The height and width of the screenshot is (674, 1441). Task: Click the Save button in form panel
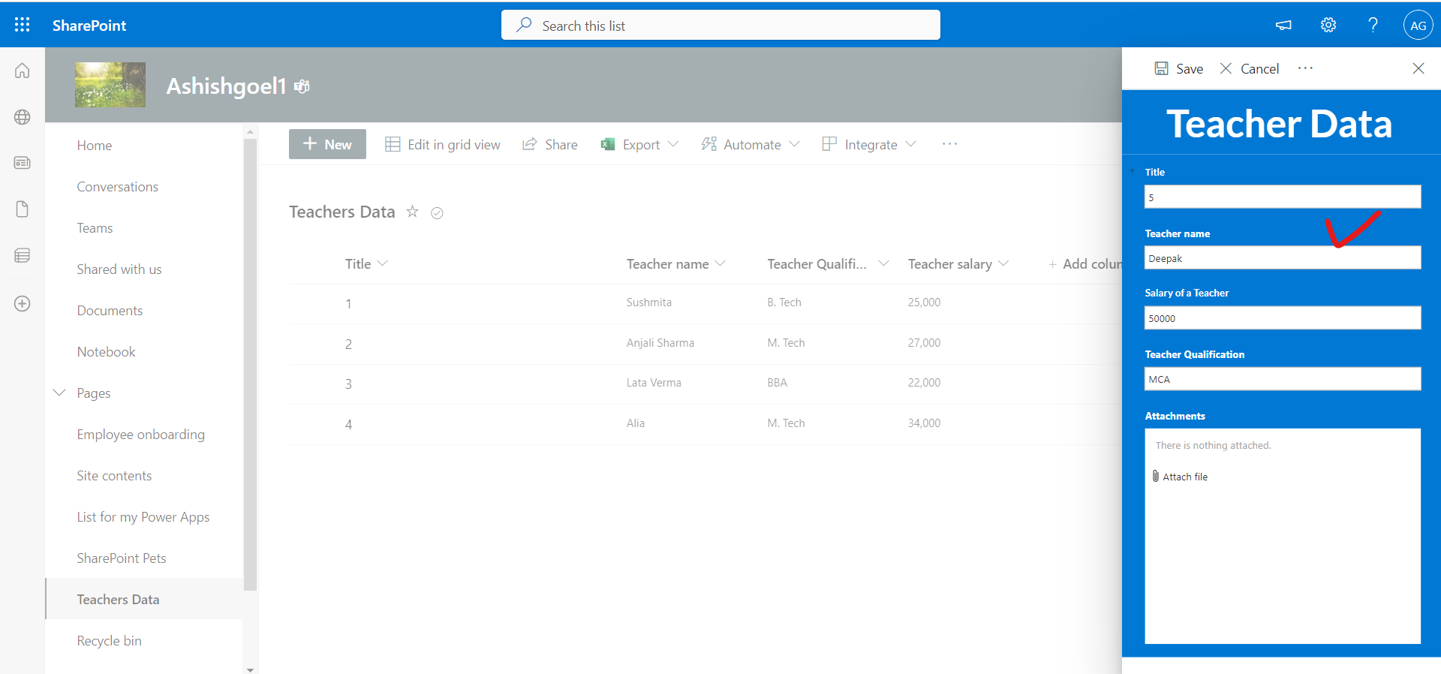coord(1178,68)
